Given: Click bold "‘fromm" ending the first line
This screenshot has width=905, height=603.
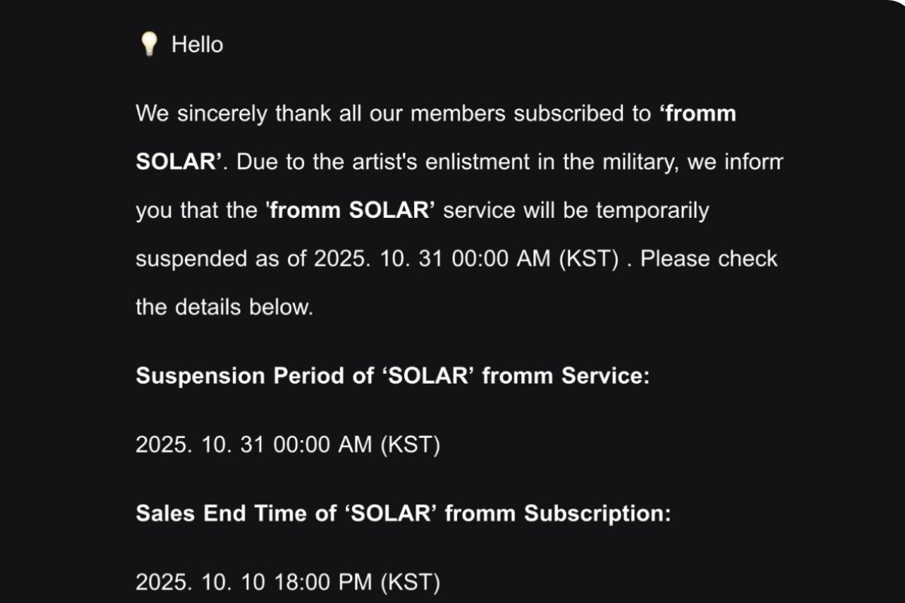Looking at the screenshot, I should pos(697,114).
